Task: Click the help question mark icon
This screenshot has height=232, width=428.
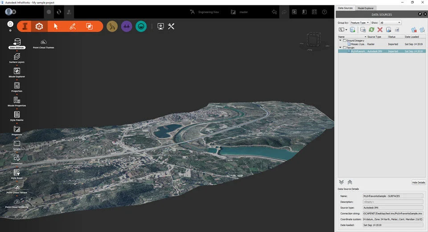Action: (x=324, y=12)
